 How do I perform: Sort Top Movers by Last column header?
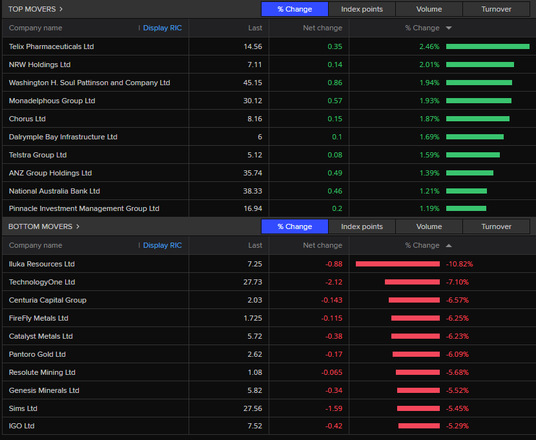coord(255,28)
